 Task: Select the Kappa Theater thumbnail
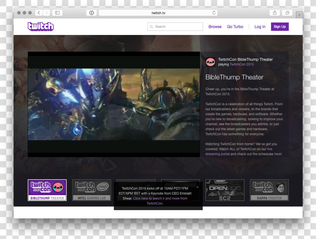coord(269,190)
